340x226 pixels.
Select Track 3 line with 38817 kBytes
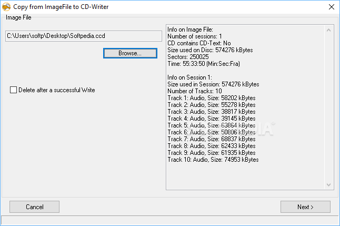pos(212,112)
